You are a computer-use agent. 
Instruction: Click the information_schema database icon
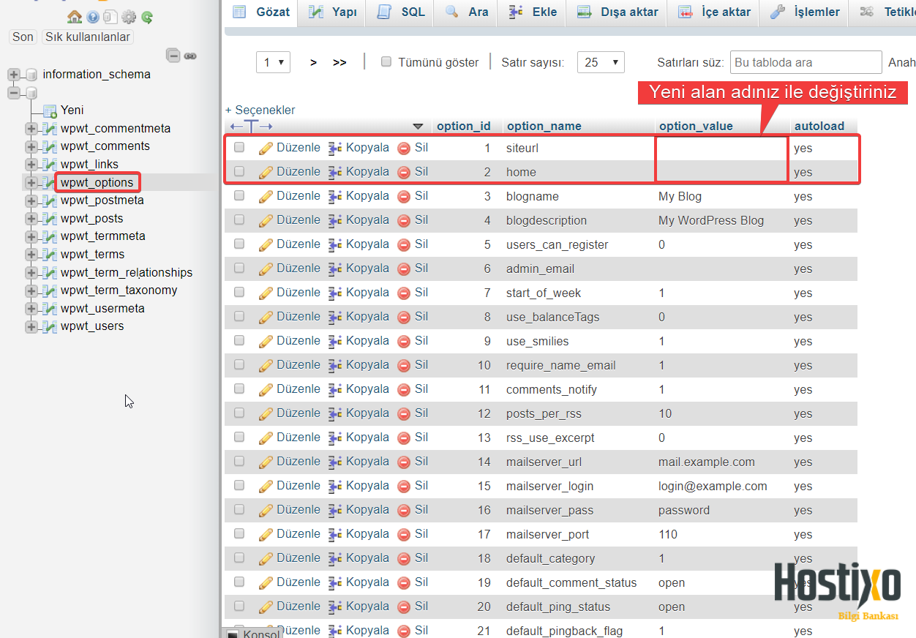pos(31,75)
